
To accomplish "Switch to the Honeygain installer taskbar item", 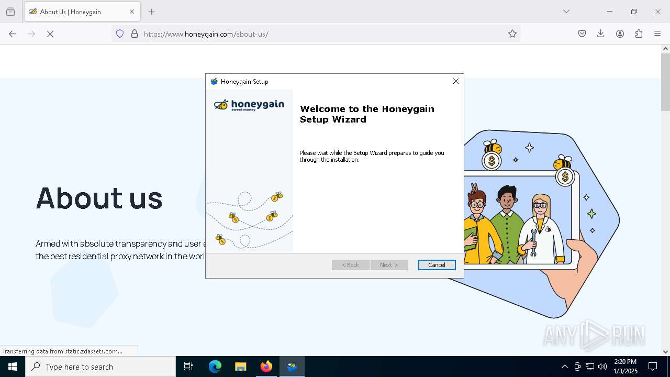I will (292, 367).
